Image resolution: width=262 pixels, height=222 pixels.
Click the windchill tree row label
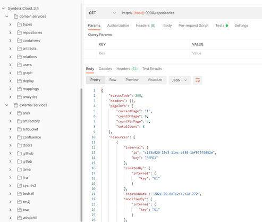(x=30, y=218)
